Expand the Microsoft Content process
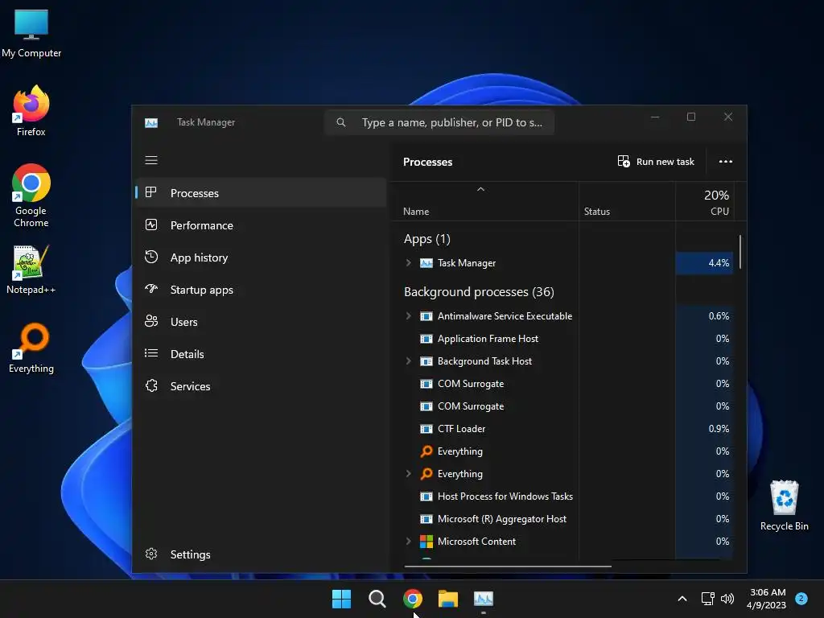The width and height of the screenshot is (824, 618). [408, 542]
